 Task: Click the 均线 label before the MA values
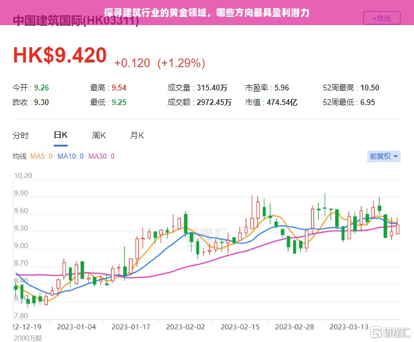coord(19,156)
